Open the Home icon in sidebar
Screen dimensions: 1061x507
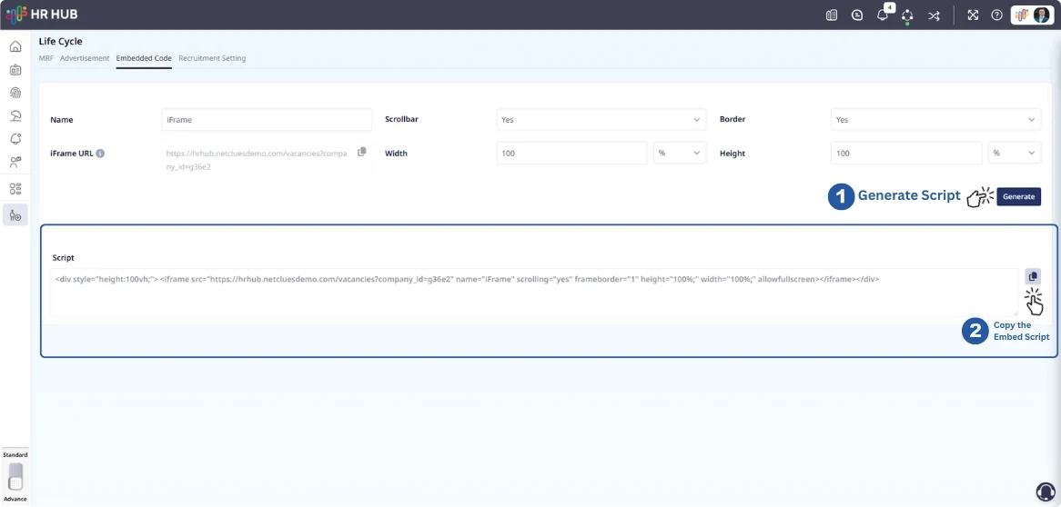[15, 46]
